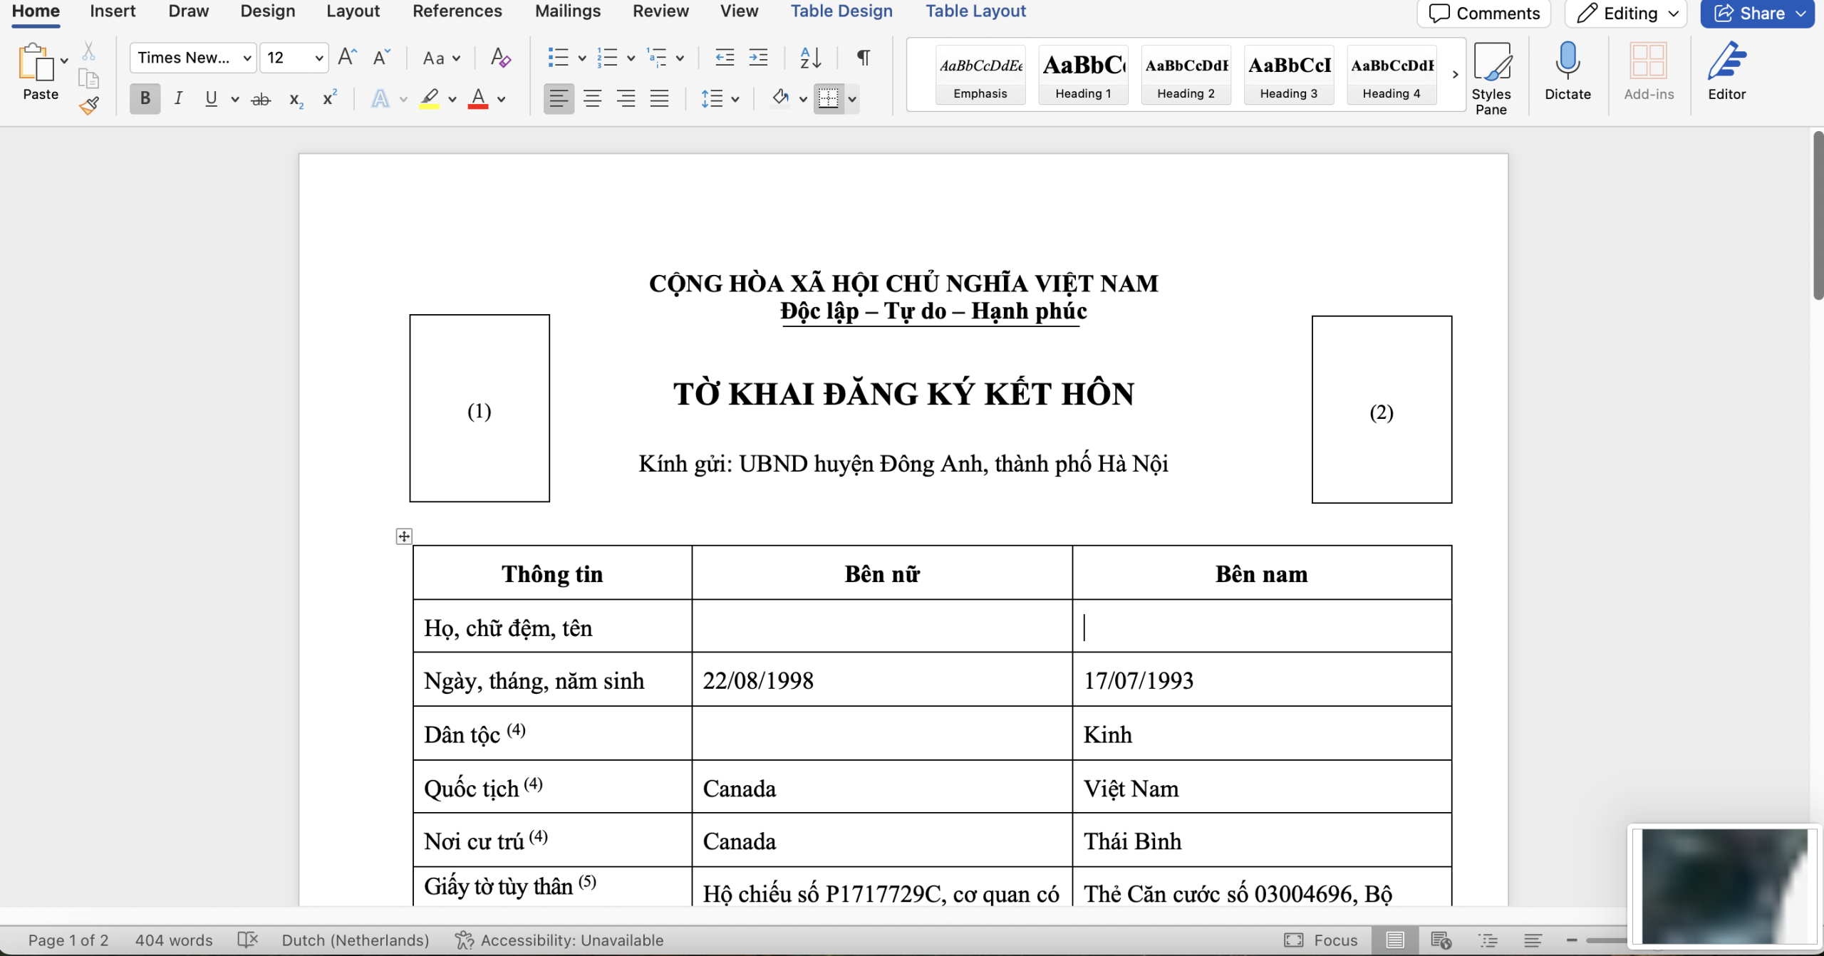1824x956 pixels.
Task: Switch to Outline view icon
Action: [1488, 940]
